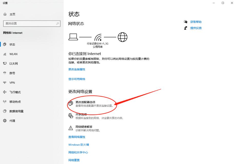Click the magnifier icon in search box

click(x=57, y=23)
